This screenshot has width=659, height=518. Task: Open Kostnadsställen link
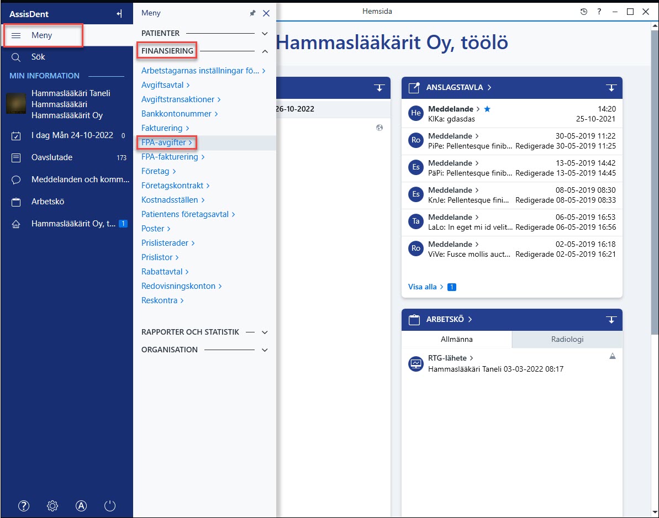[x=173, y=200]
